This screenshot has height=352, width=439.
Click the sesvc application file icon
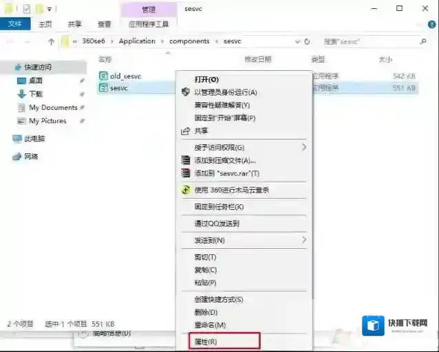103,88
